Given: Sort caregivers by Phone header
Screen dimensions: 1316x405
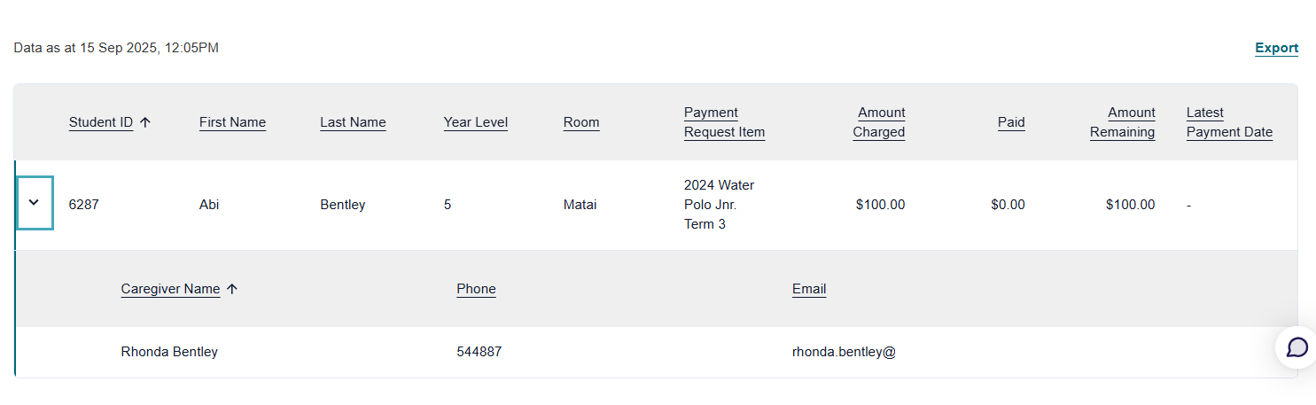Looking at the screenshot, I should (x=476, y=289).
